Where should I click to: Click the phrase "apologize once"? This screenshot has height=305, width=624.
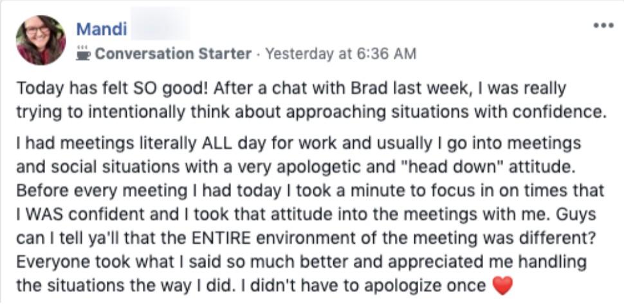click(x=437, y=284)
